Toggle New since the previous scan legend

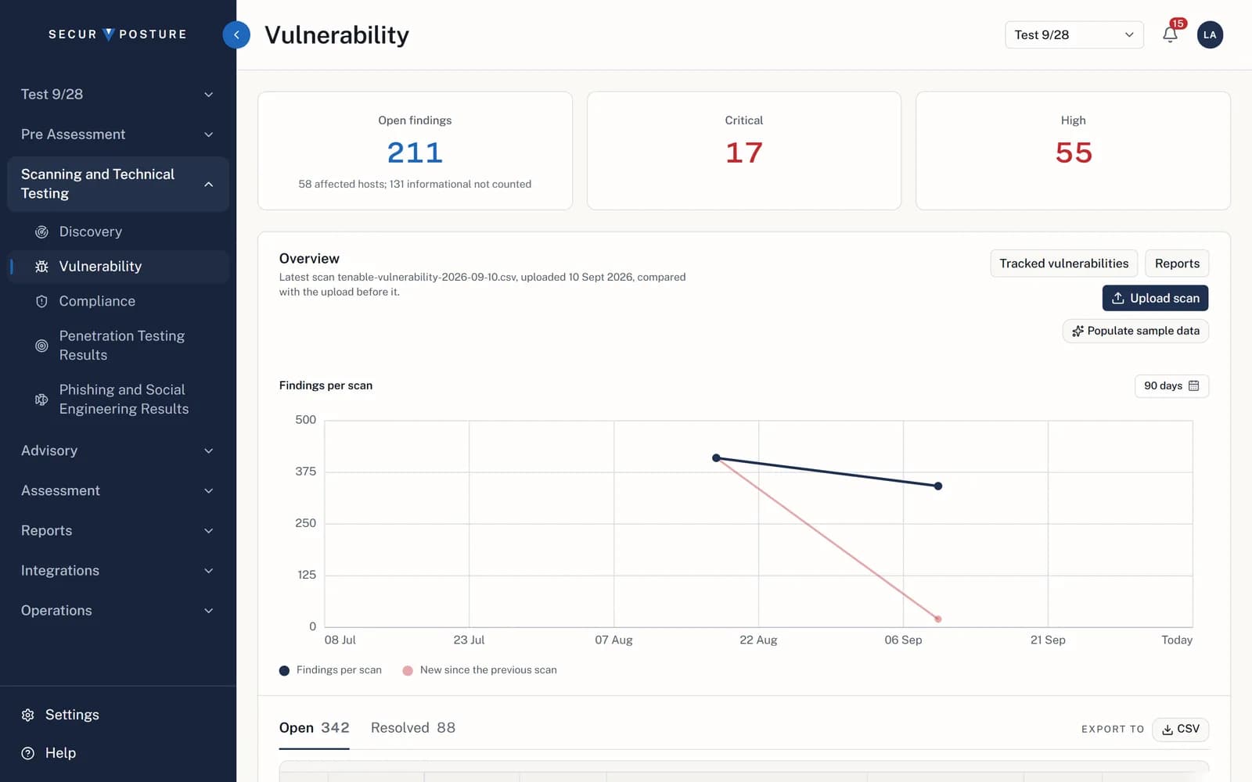(480, 670)
